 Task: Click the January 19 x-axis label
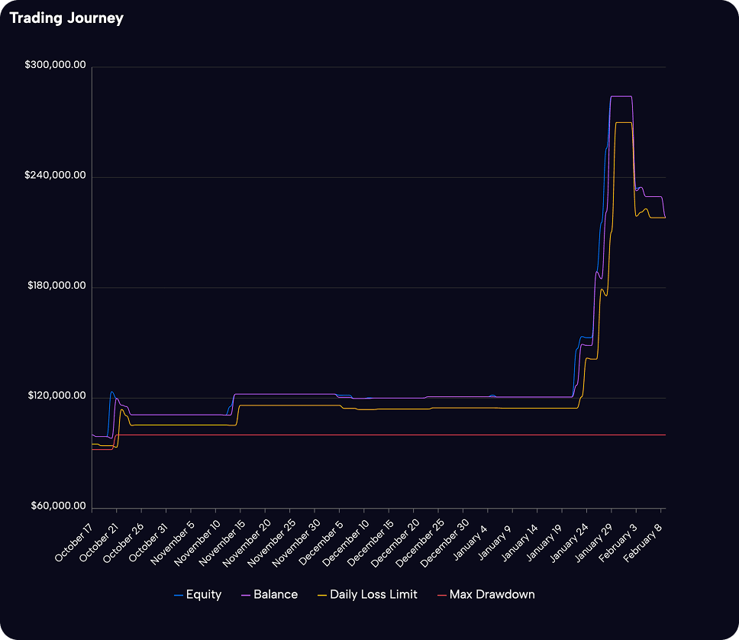tap(544, 542)
